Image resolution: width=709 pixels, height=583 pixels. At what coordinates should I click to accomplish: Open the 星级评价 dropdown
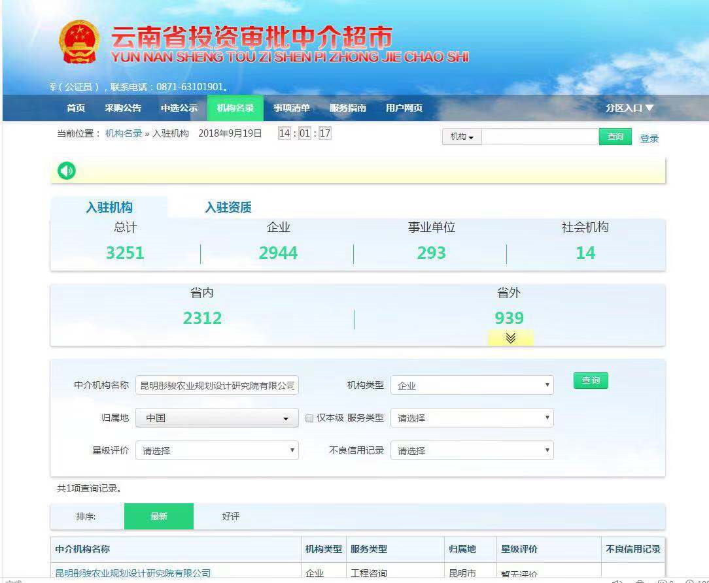[216, 450]
